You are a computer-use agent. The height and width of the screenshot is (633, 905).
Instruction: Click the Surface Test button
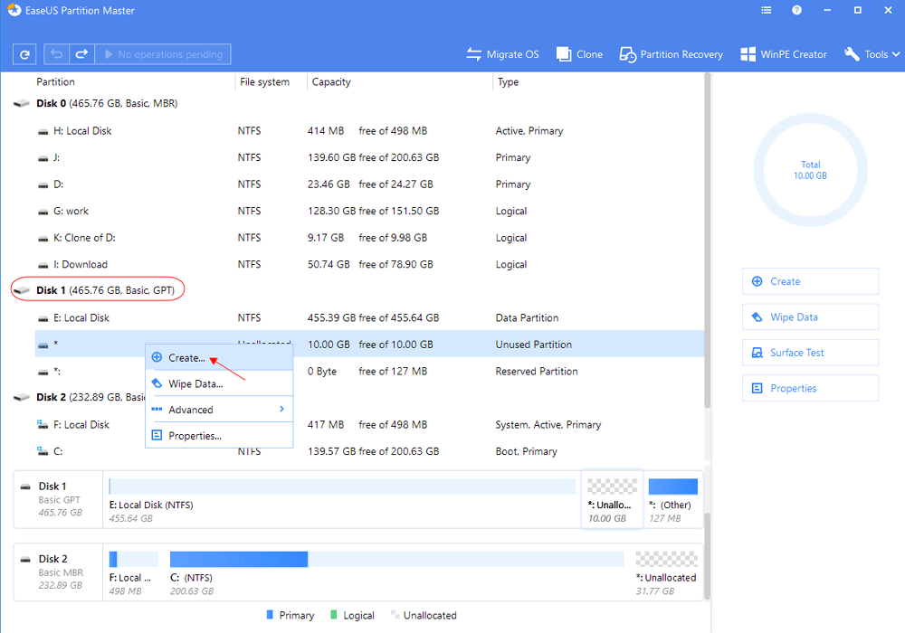tap(810, 353)
